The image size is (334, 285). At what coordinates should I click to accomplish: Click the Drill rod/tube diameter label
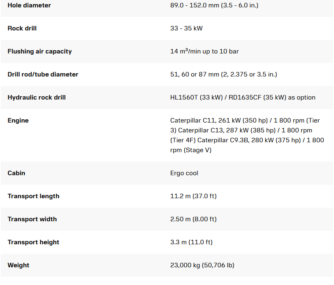43,74
